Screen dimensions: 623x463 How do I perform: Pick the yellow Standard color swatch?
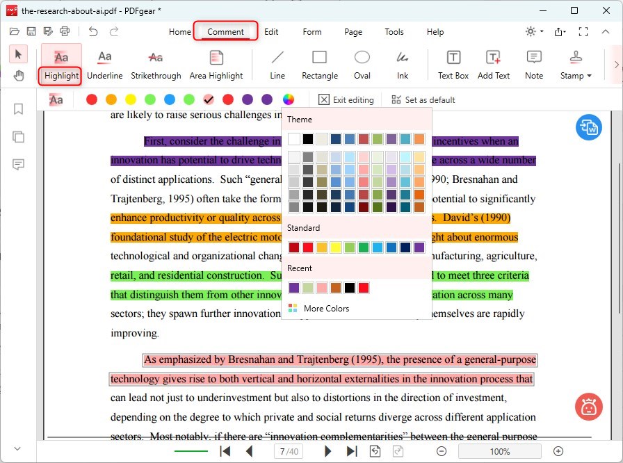(x=335, y=247)
